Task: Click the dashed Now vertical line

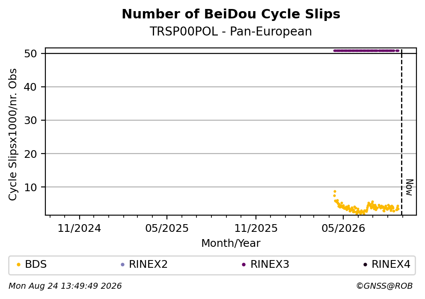Action: (401, 132)
